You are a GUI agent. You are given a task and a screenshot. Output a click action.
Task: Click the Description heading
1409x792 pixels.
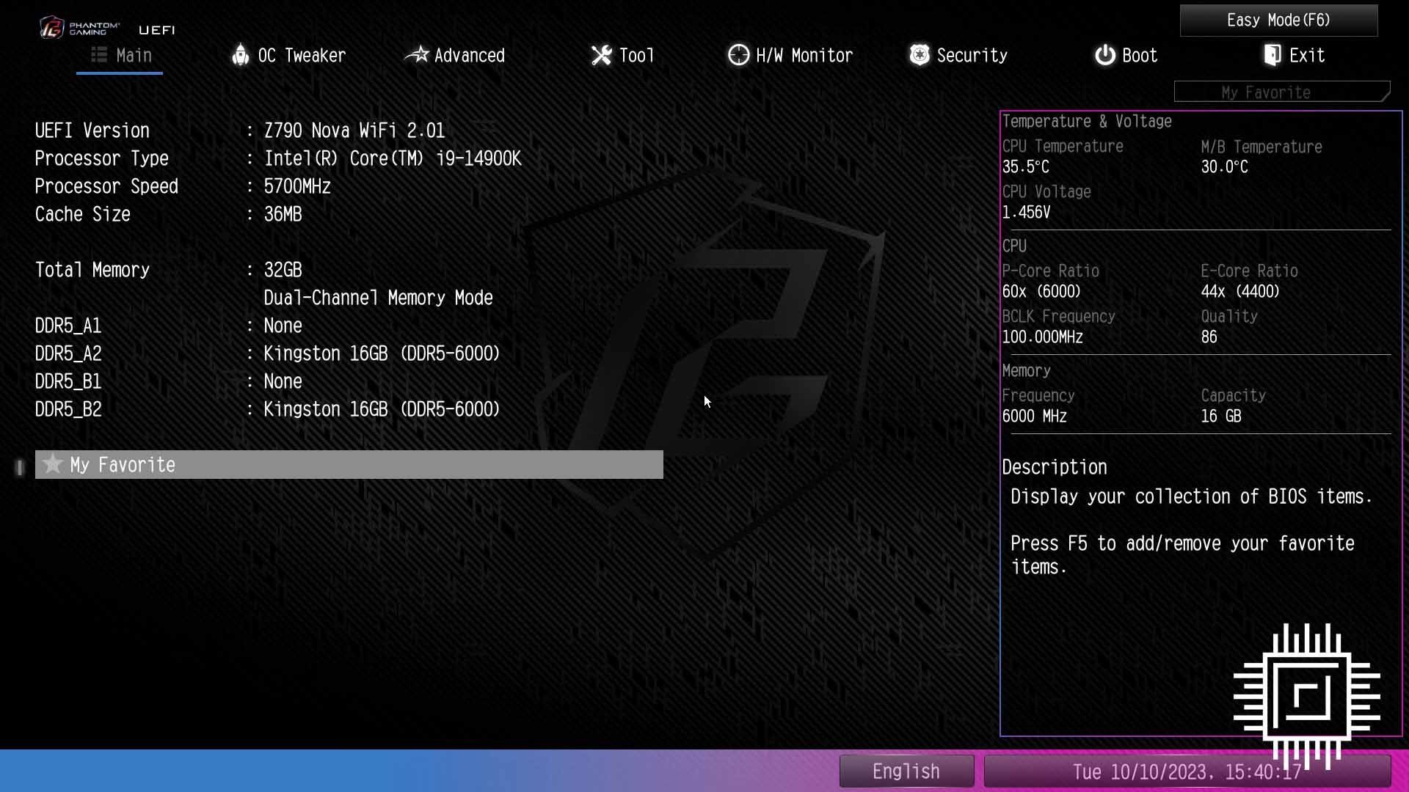[x=1054, y=467]
